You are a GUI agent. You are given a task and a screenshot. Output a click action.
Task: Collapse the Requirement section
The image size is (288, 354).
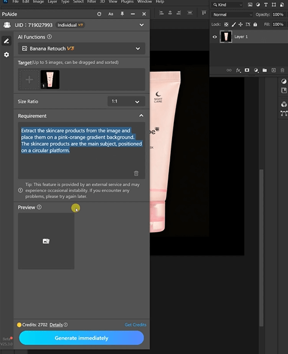pos(141,115)
